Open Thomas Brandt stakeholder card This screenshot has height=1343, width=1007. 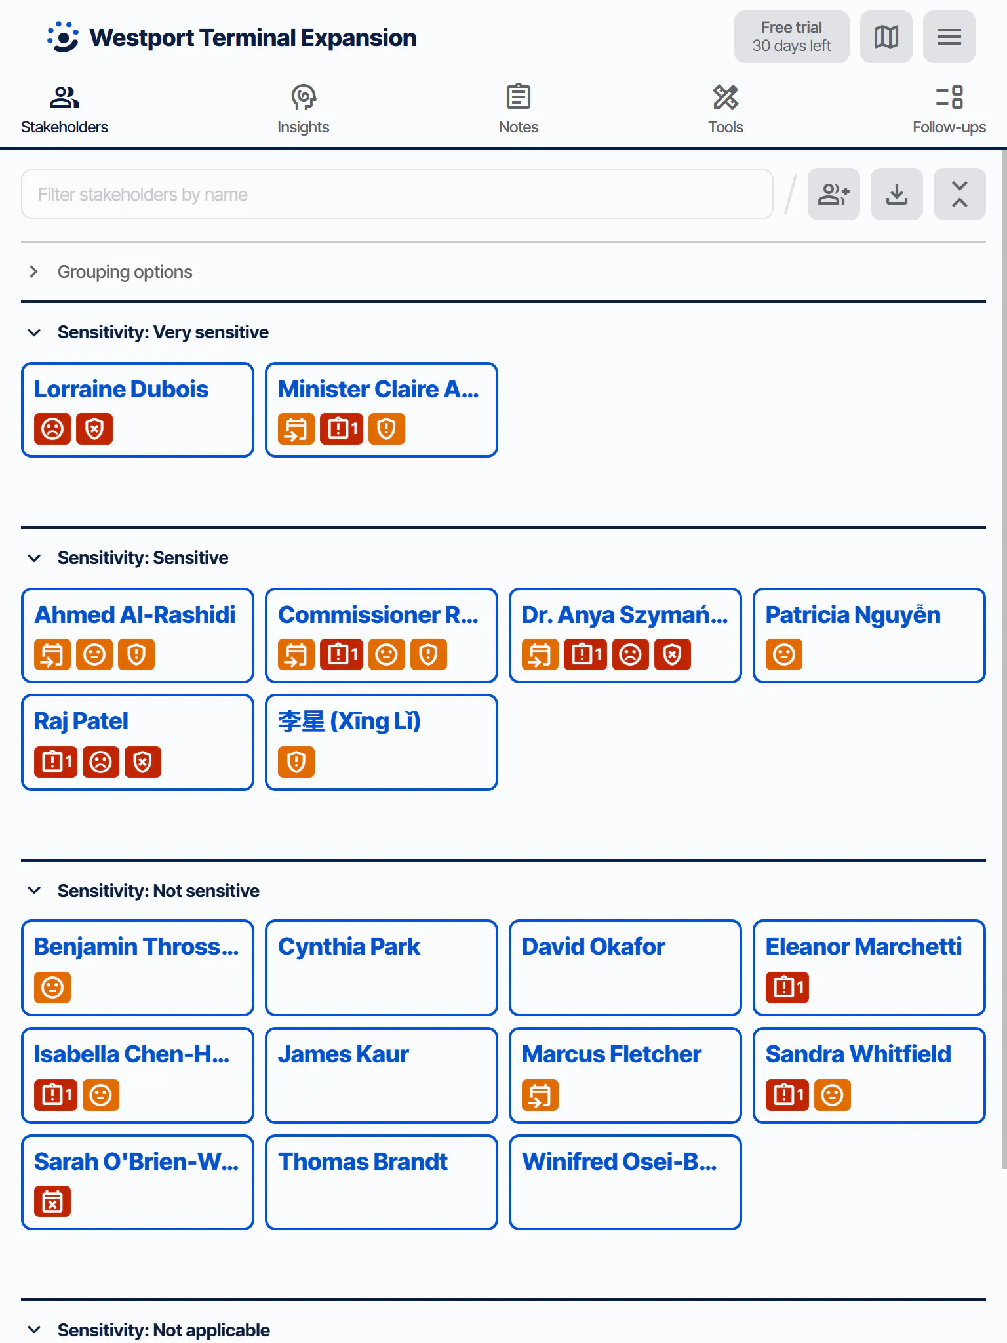pos(382,1182)
